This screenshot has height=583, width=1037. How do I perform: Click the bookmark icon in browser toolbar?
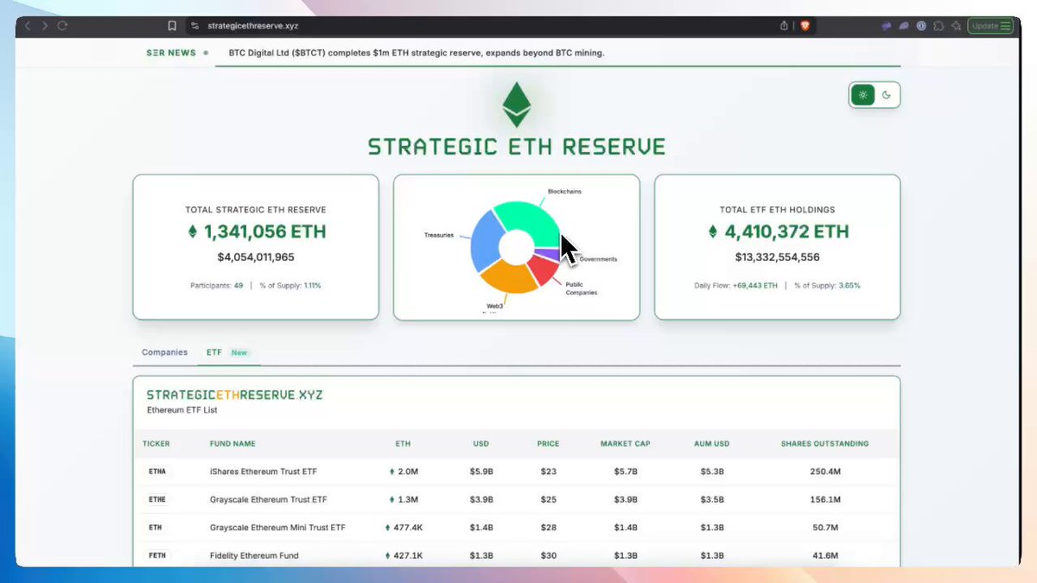(172, 26)
